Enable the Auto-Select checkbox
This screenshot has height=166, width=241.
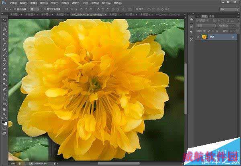tap(15, 9)
